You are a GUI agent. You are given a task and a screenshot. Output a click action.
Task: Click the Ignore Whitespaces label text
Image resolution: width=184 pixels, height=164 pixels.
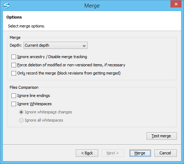34,104
